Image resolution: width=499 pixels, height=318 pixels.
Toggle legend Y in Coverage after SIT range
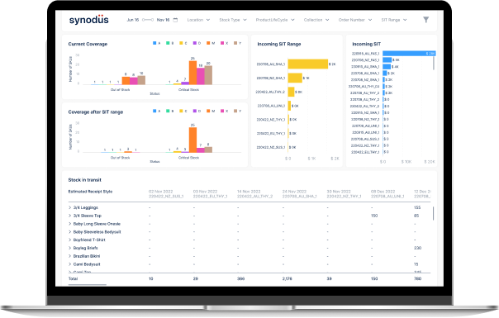click(x=237, y=111)
